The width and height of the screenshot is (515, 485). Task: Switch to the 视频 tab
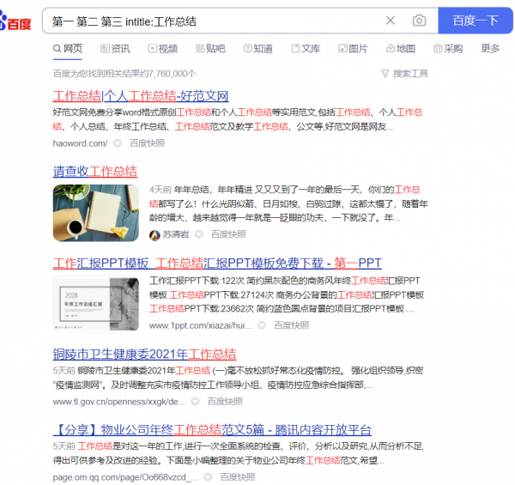tap(161, 49)
